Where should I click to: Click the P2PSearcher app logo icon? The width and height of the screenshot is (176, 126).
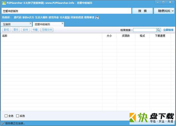pyautogui.click(x=4, y=3)
